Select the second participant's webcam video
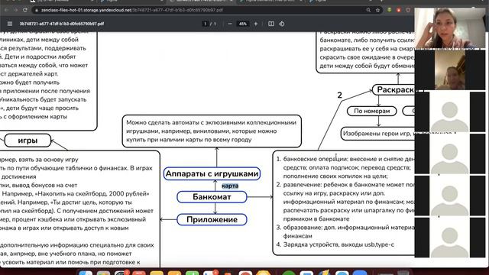The width and height of the screenshot is (489, 275). point(450,70)
